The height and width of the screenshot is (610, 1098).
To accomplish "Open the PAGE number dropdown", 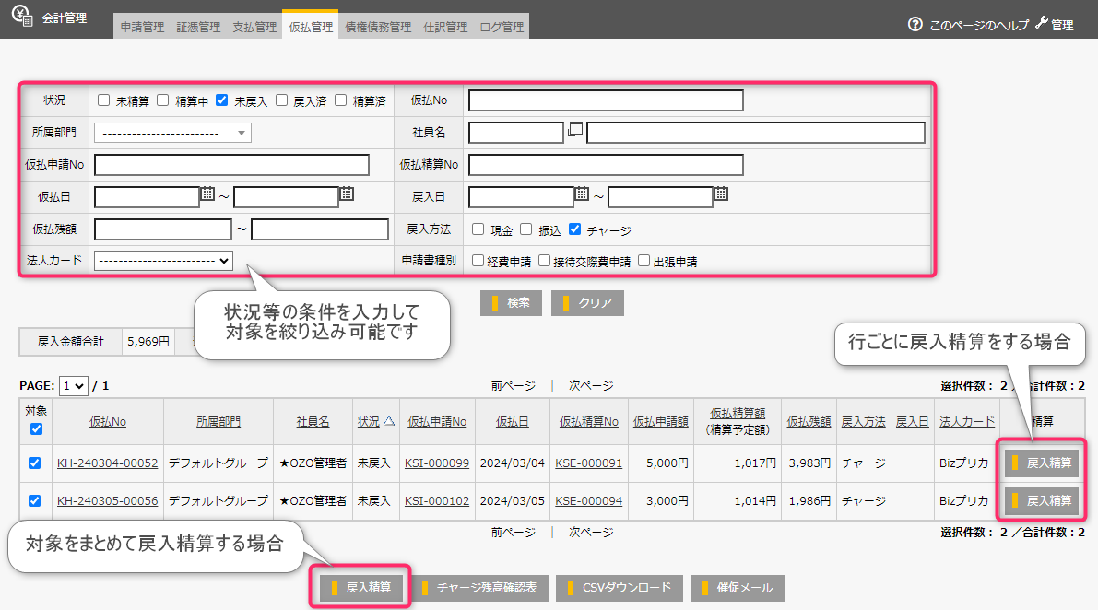I will tap(73, 386).
